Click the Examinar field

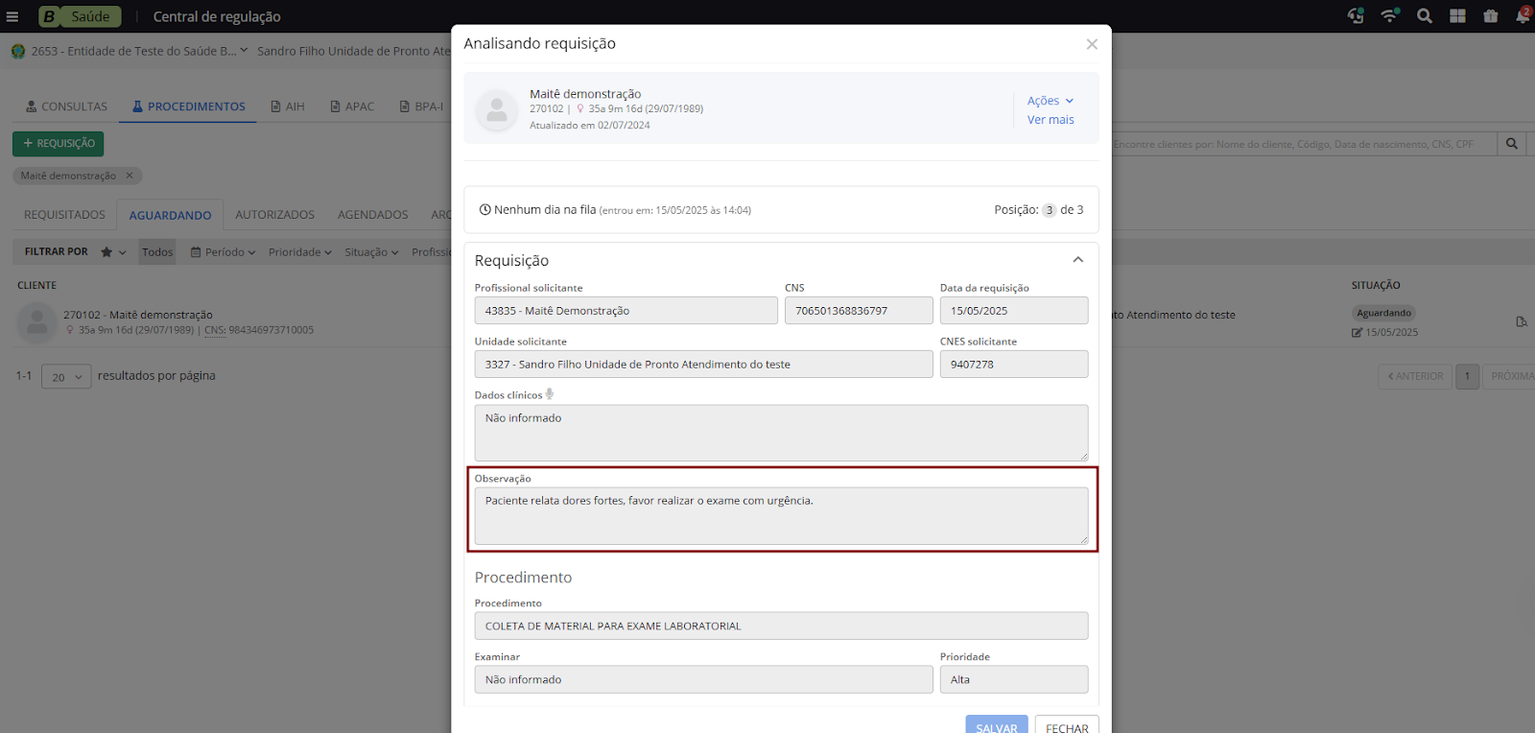coord(703,679)
